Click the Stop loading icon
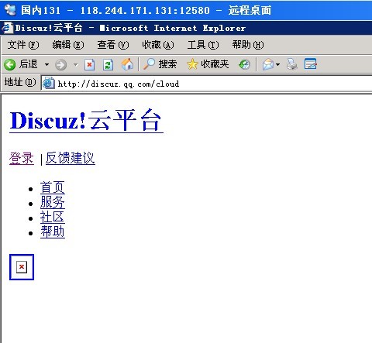This screenshot has height=343, width=372. click(x=89, y=64)
